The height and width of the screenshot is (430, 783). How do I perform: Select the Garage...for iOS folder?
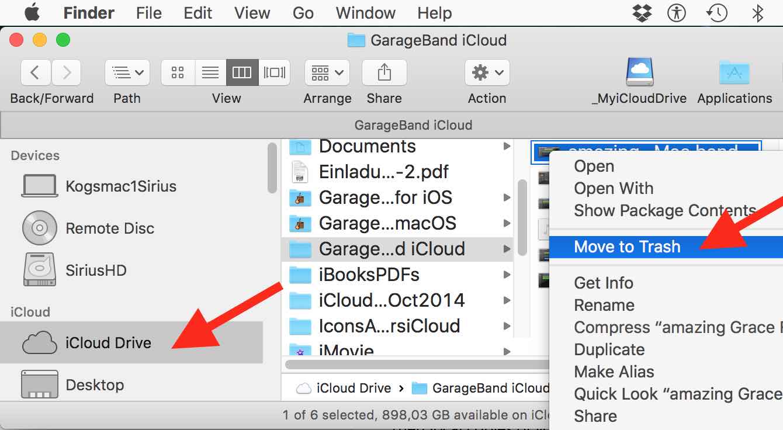(x=397, y=197)
